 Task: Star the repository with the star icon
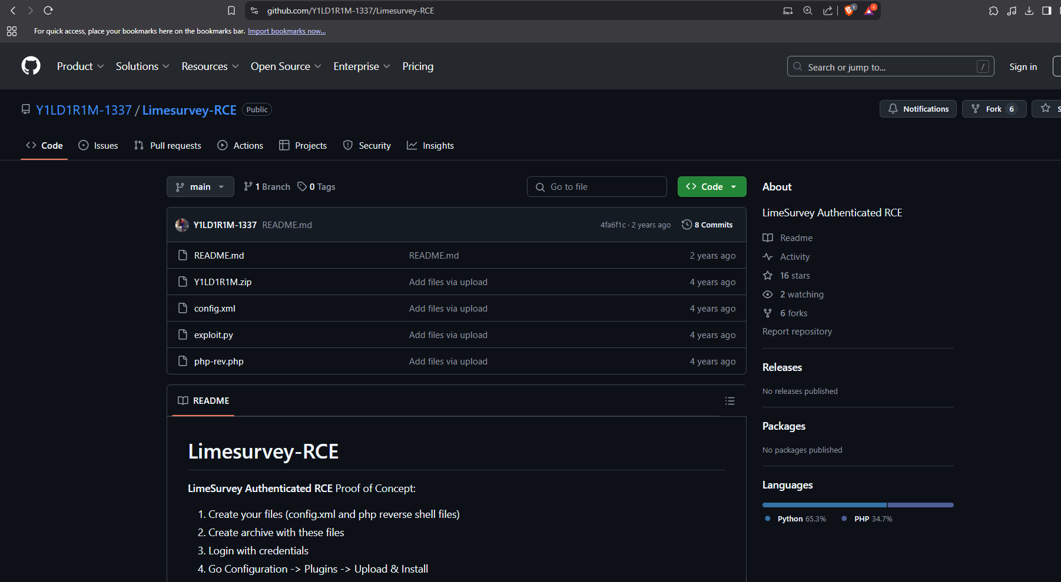(x=1046, y=108)
